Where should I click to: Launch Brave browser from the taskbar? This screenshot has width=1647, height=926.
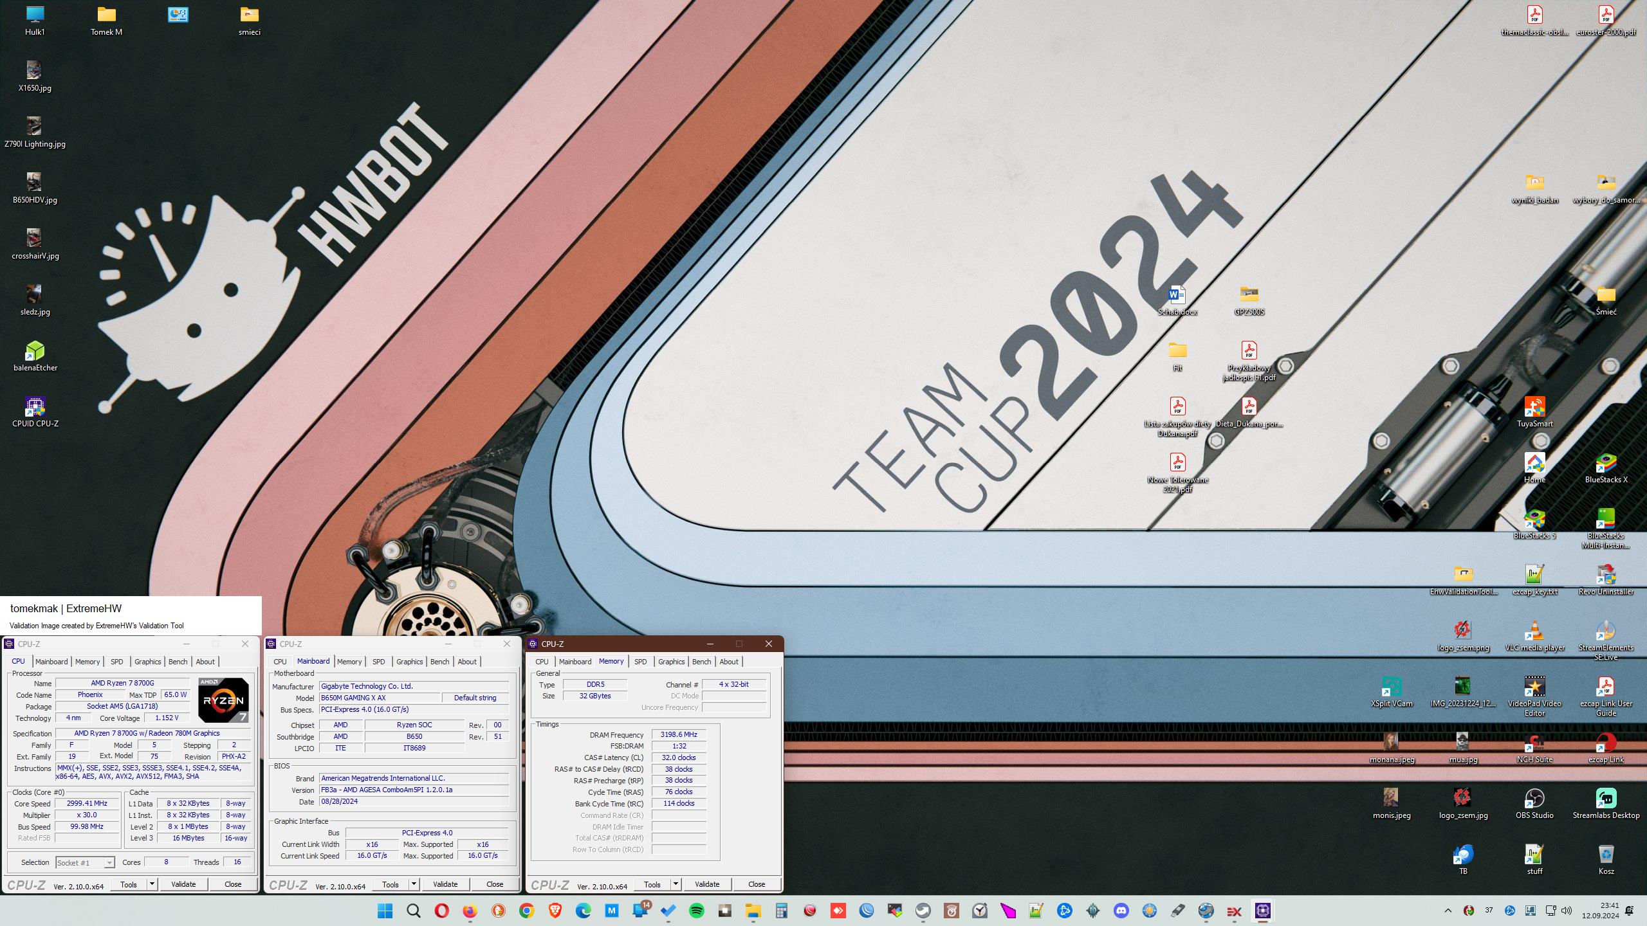click(x=555, y=911)
